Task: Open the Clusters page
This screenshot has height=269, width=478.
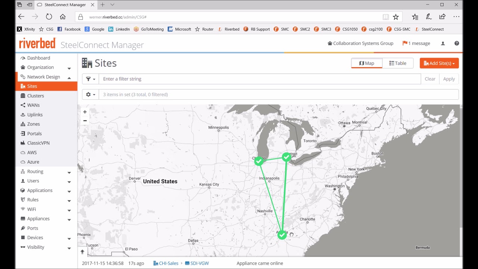Action: tap(35, 96)
